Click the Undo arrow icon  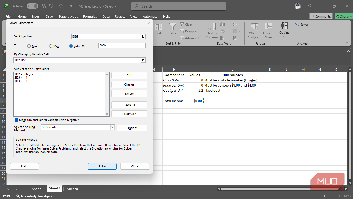pos(51,6)
